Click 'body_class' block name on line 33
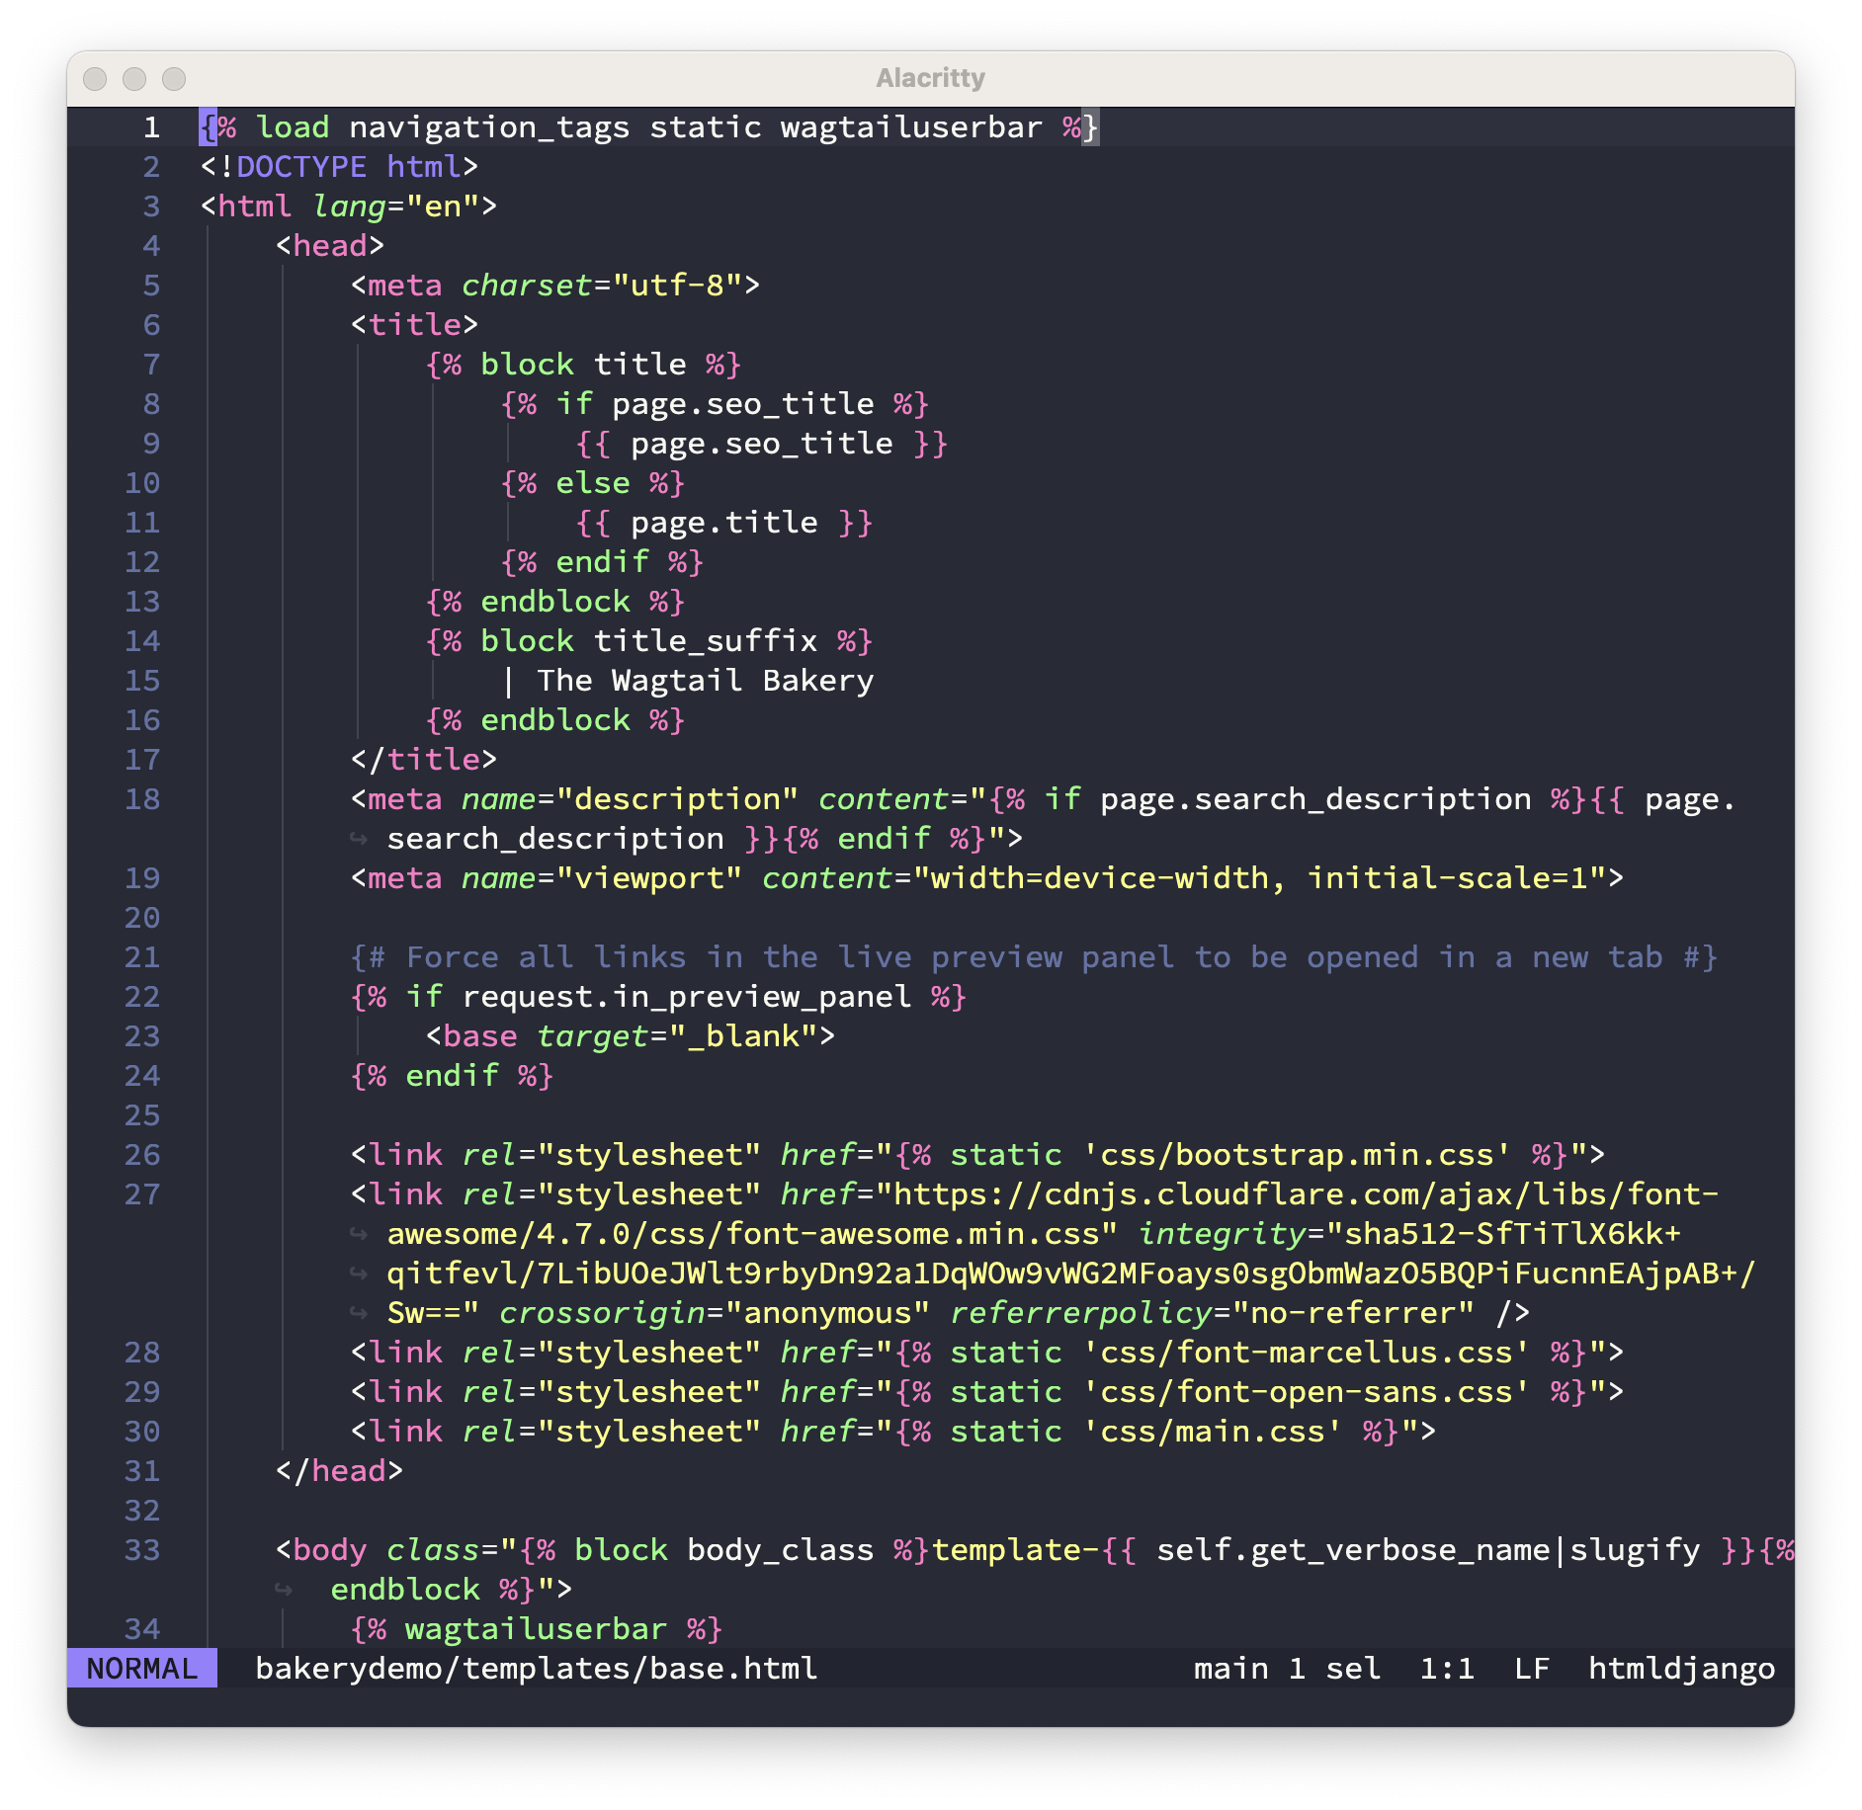The image size is (1862, 1810). [781, 1550]
